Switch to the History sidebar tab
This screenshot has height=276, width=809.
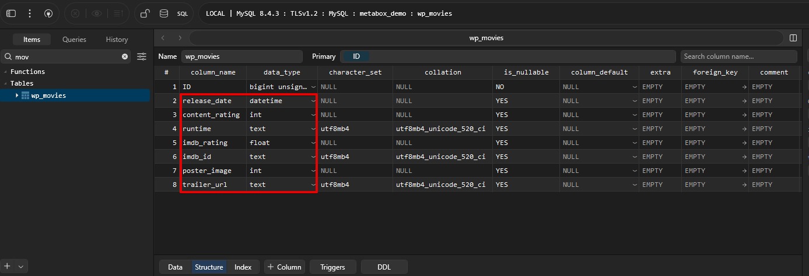[117, 40]
